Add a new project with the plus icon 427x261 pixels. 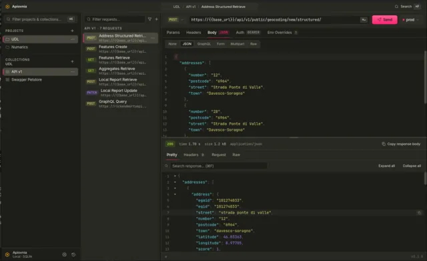(x=72, y=31)
